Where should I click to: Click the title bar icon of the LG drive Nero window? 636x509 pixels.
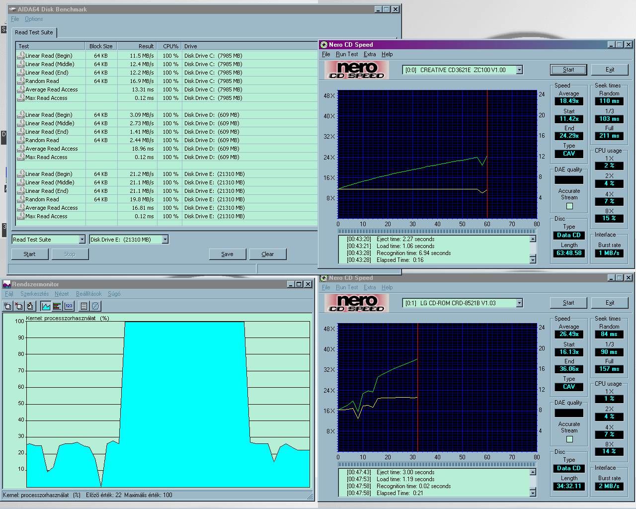tap(324, 277)
